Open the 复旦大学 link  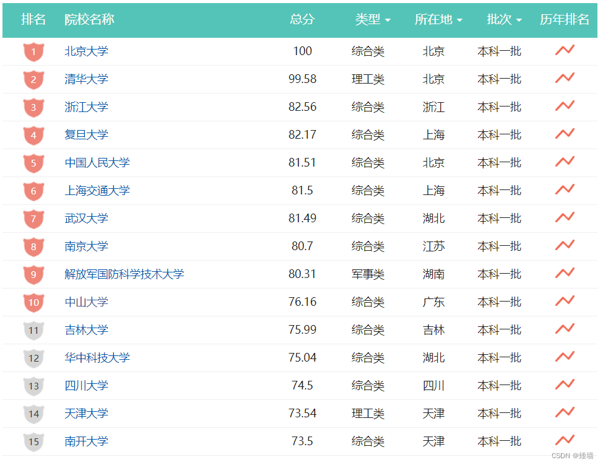(x=87, y=135)
